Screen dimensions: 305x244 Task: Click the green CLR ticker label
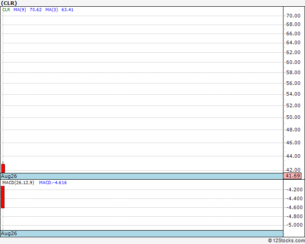point(6,10)
